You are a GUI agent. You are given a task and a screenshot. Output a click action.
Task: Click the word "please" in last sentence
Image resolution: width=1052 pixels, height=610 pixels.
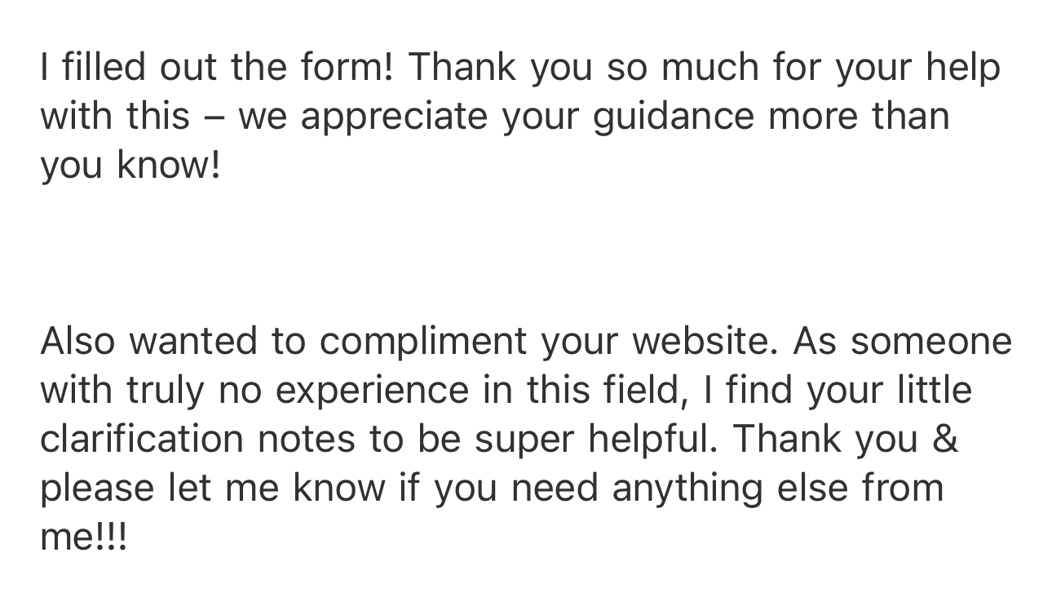click(x=98, y=488)
